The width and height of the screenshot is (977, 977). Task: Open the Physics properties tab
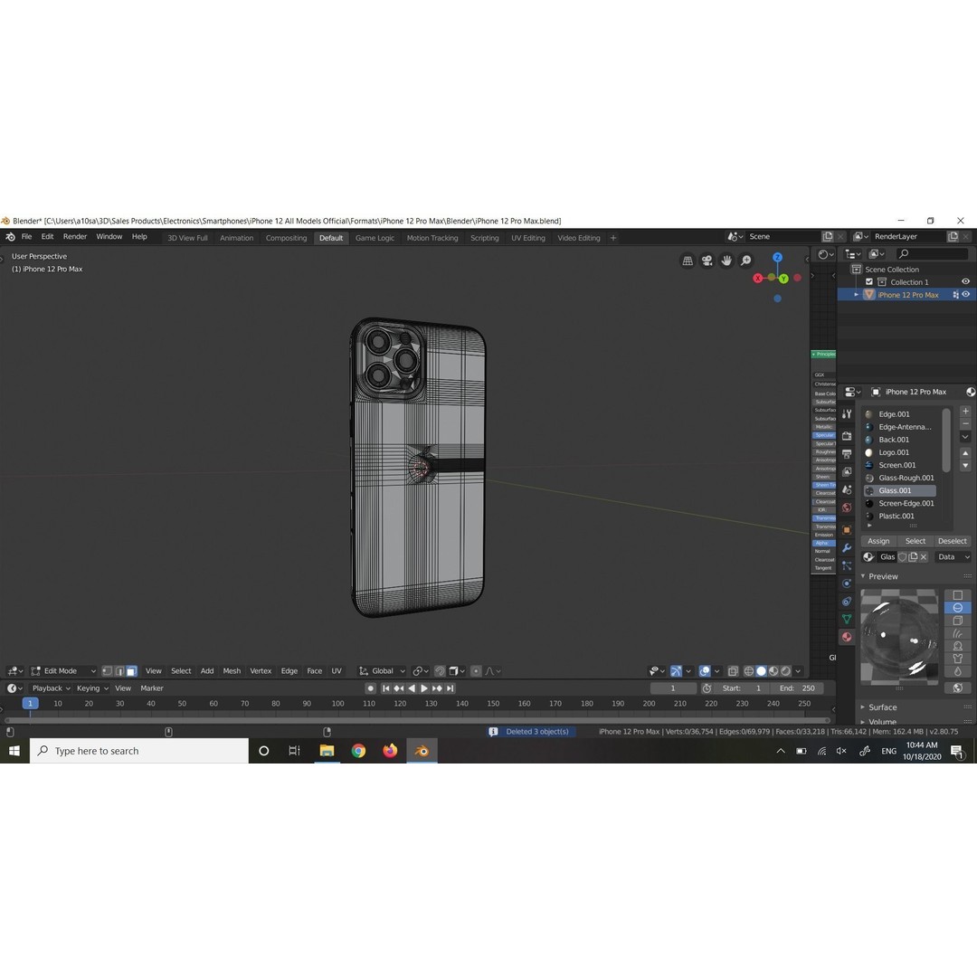846,583
